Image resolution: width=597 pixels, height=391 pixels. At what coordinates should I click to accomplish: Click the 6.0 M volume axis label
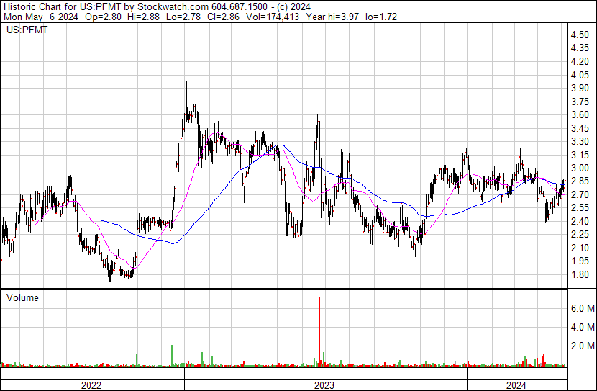coord(583,308)
